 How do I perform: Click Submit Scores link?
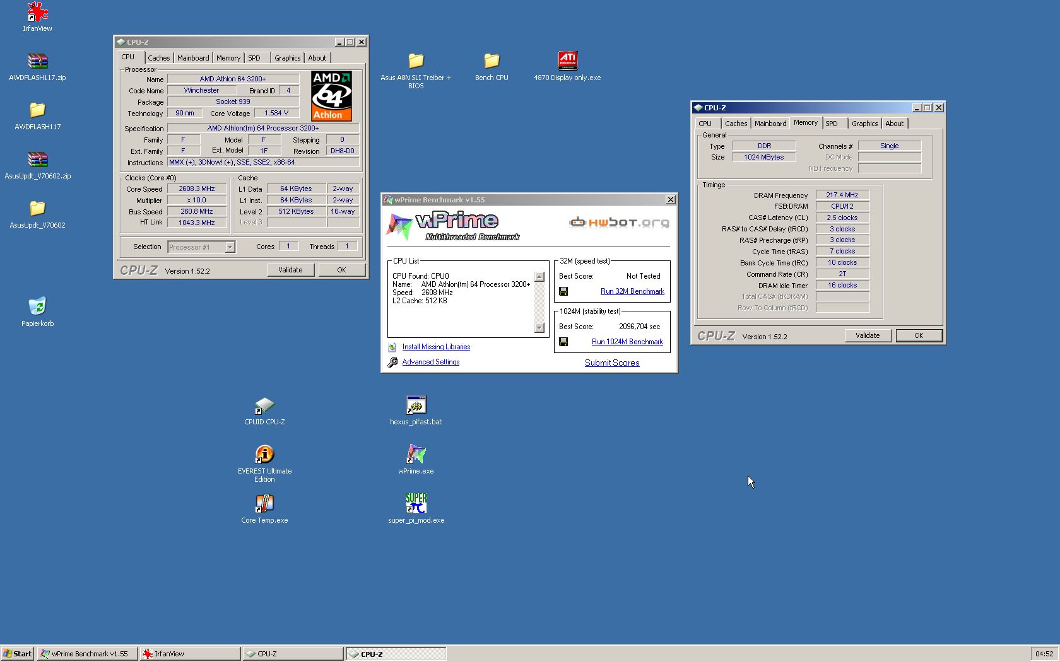tap(612, 363)
